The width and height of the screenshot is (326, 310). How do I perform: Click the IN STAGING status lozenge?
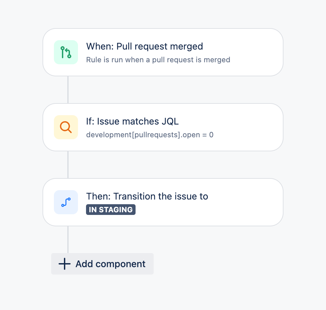[111, 210]
